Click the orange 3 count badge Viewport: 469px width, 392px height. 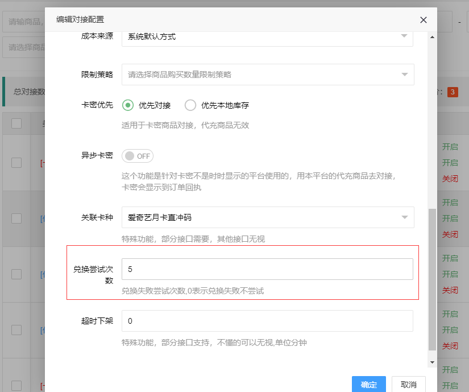453,92
